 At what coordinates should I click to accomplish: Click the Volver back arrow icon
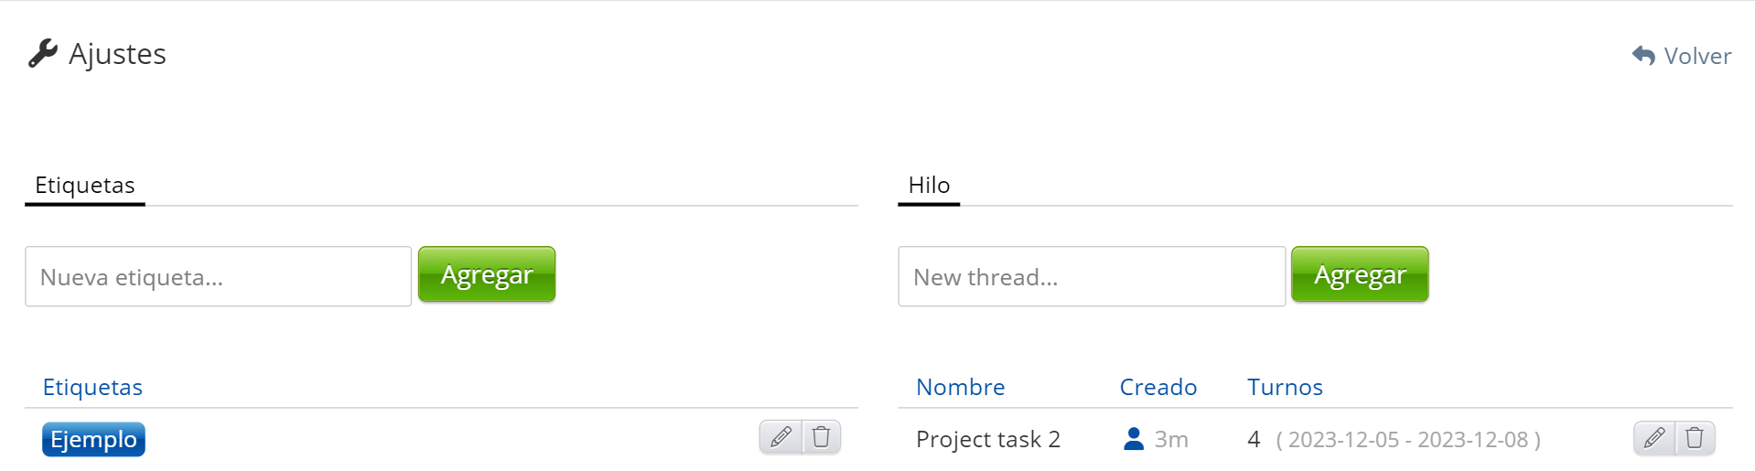1643,56
